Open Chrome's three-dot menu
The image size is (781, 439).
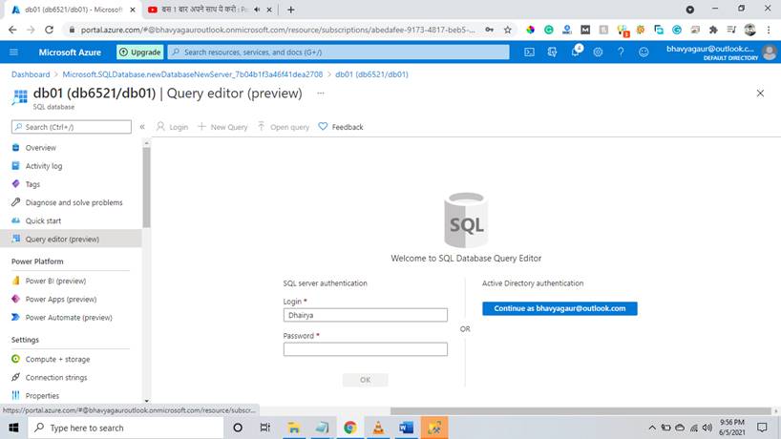click(x=769, y=30)
